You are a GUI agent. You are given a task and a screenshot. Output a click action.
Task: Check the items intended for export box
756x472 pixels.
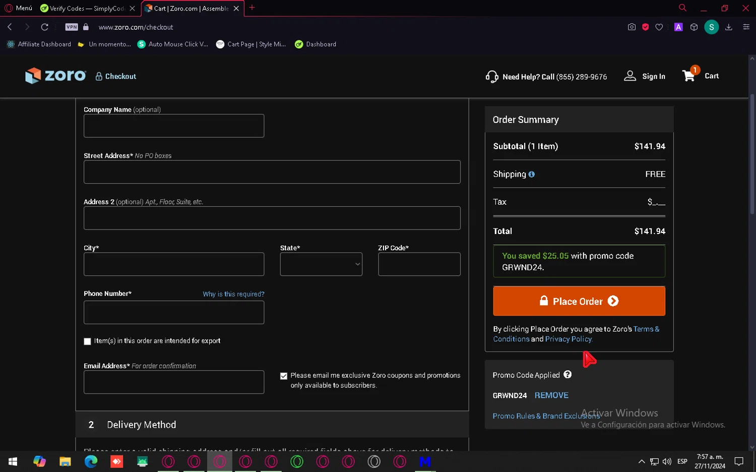(x=87, y=341)
